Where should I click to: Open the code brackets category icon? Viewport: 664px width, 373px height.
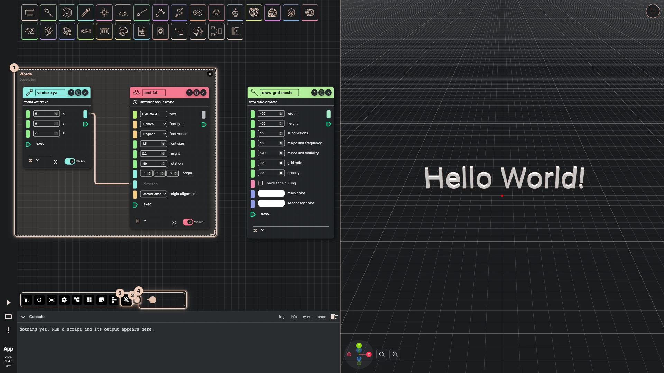(x=198, y=31)
